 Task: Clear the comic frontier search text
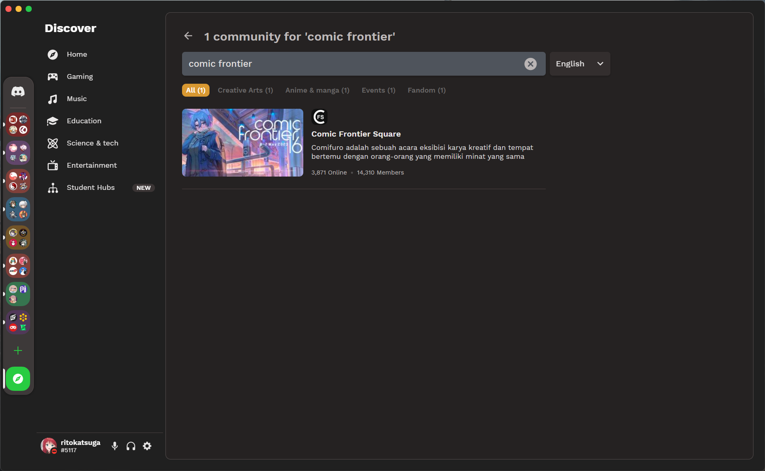pos(531,64)
